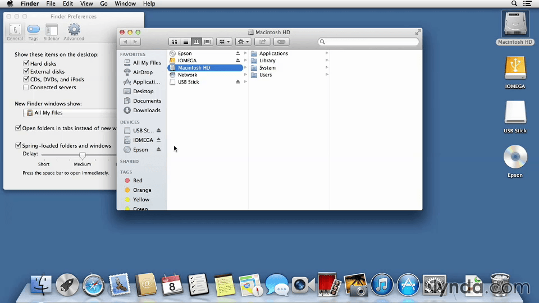Eject Epson using first column eject icon
This screenshot has width=539, height=303.
click(237, 53)
